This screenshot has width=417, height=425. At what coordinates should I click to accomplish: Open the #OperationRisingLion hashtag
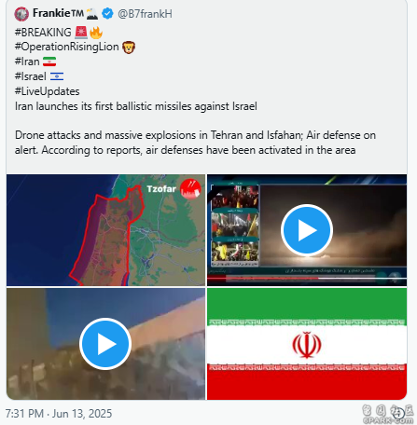pyautogui.click(x=67, y=47)
